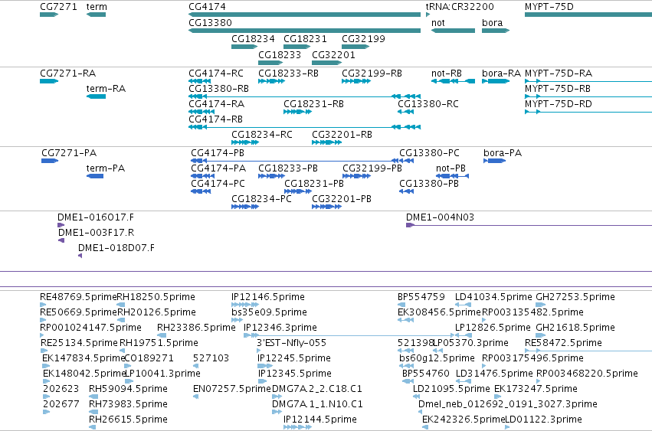Select EST BP554759

pyautogui.click(x=401, y=304)
